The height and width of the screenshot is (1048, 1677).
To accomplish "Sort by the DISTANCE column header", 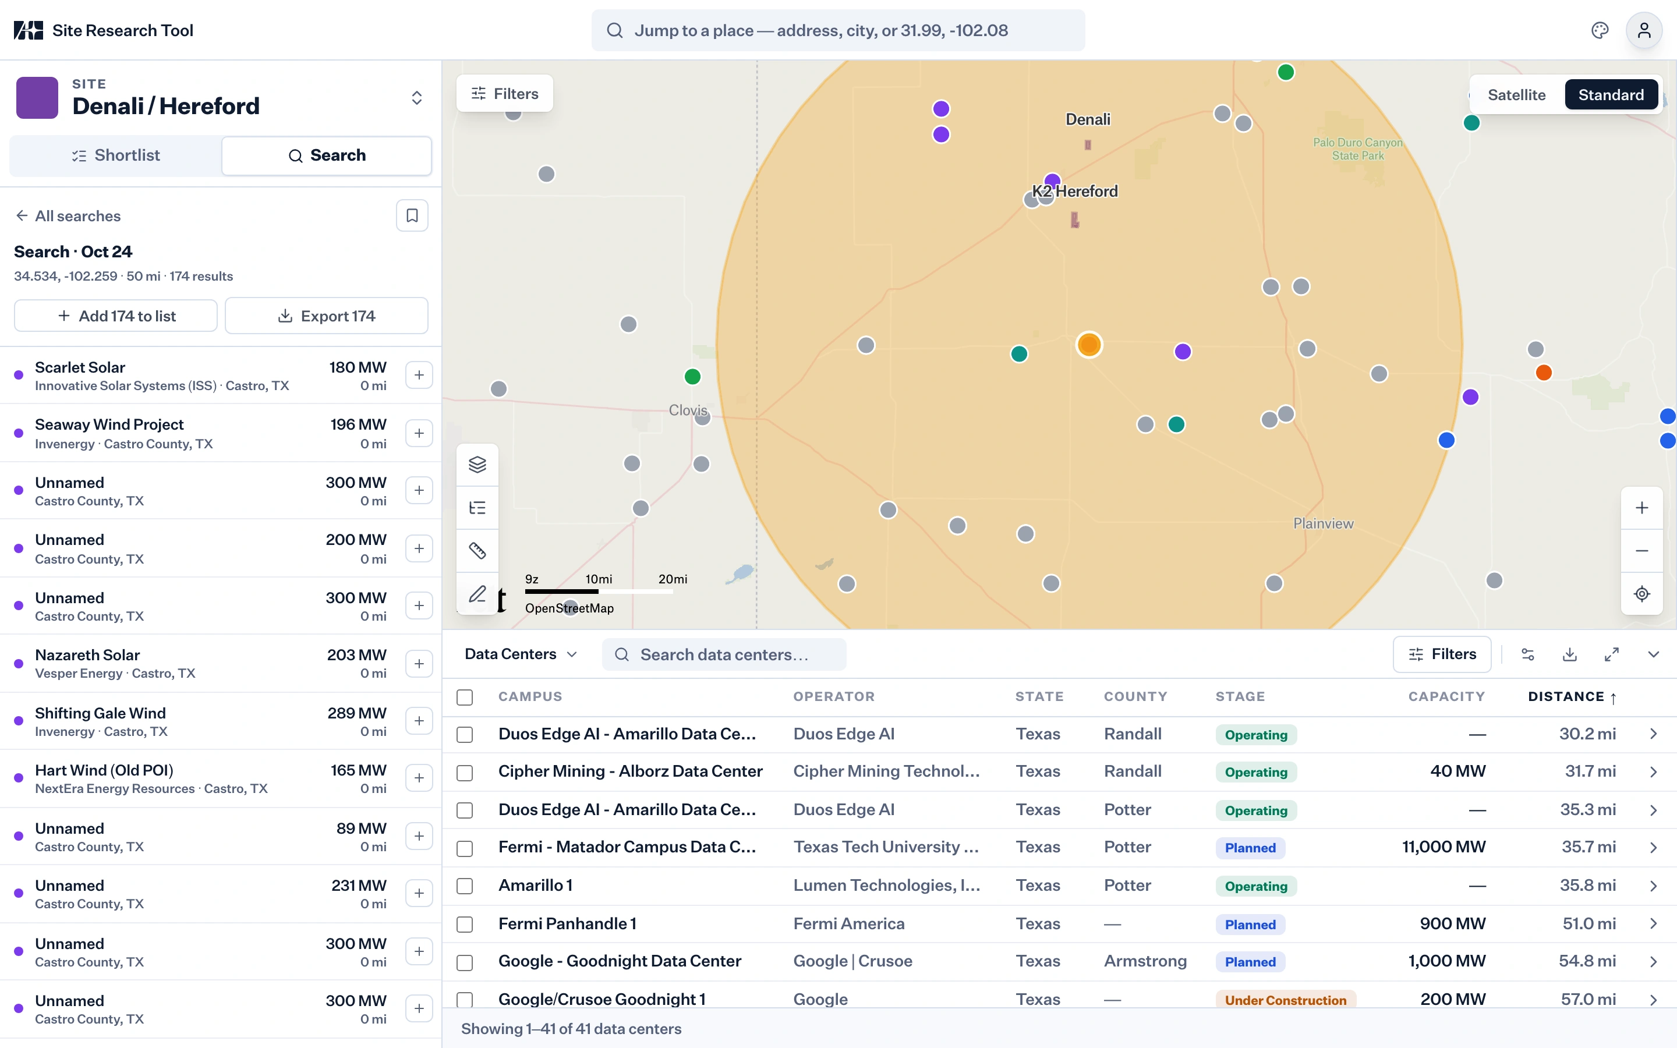I will point(1572,696).
